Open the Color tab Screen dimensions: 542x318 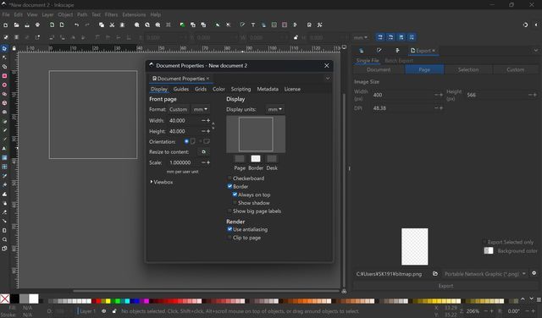pyautogui.click(x=218, y=89)
